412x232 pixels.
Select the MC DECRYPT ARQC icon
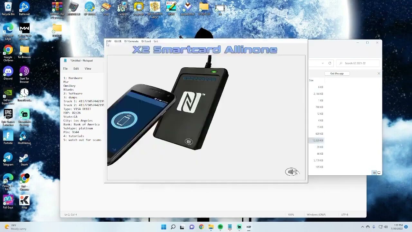click(155, 10)
